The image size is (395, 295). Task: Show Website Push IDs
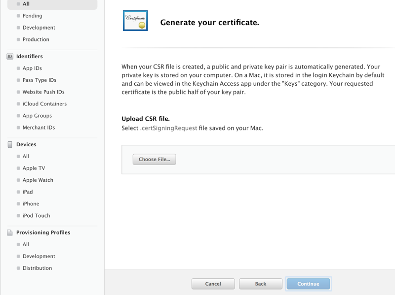tap(43, 92)
